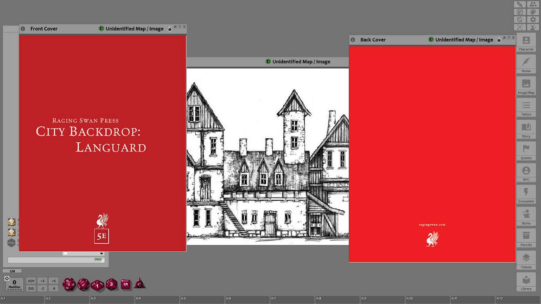The width and height of the screenshot is (541, 304).
Task: Open the Calendar icon in the top-right cluster
Action: click(519, 12)
